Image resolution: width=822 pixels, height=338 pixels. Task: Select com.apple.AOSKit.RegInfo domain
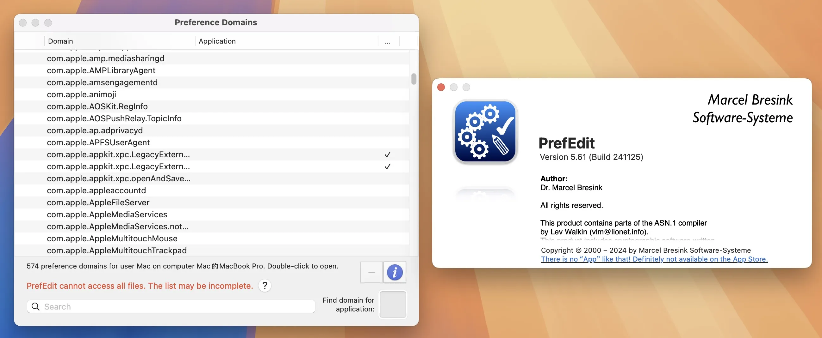[x=212, y=106]
